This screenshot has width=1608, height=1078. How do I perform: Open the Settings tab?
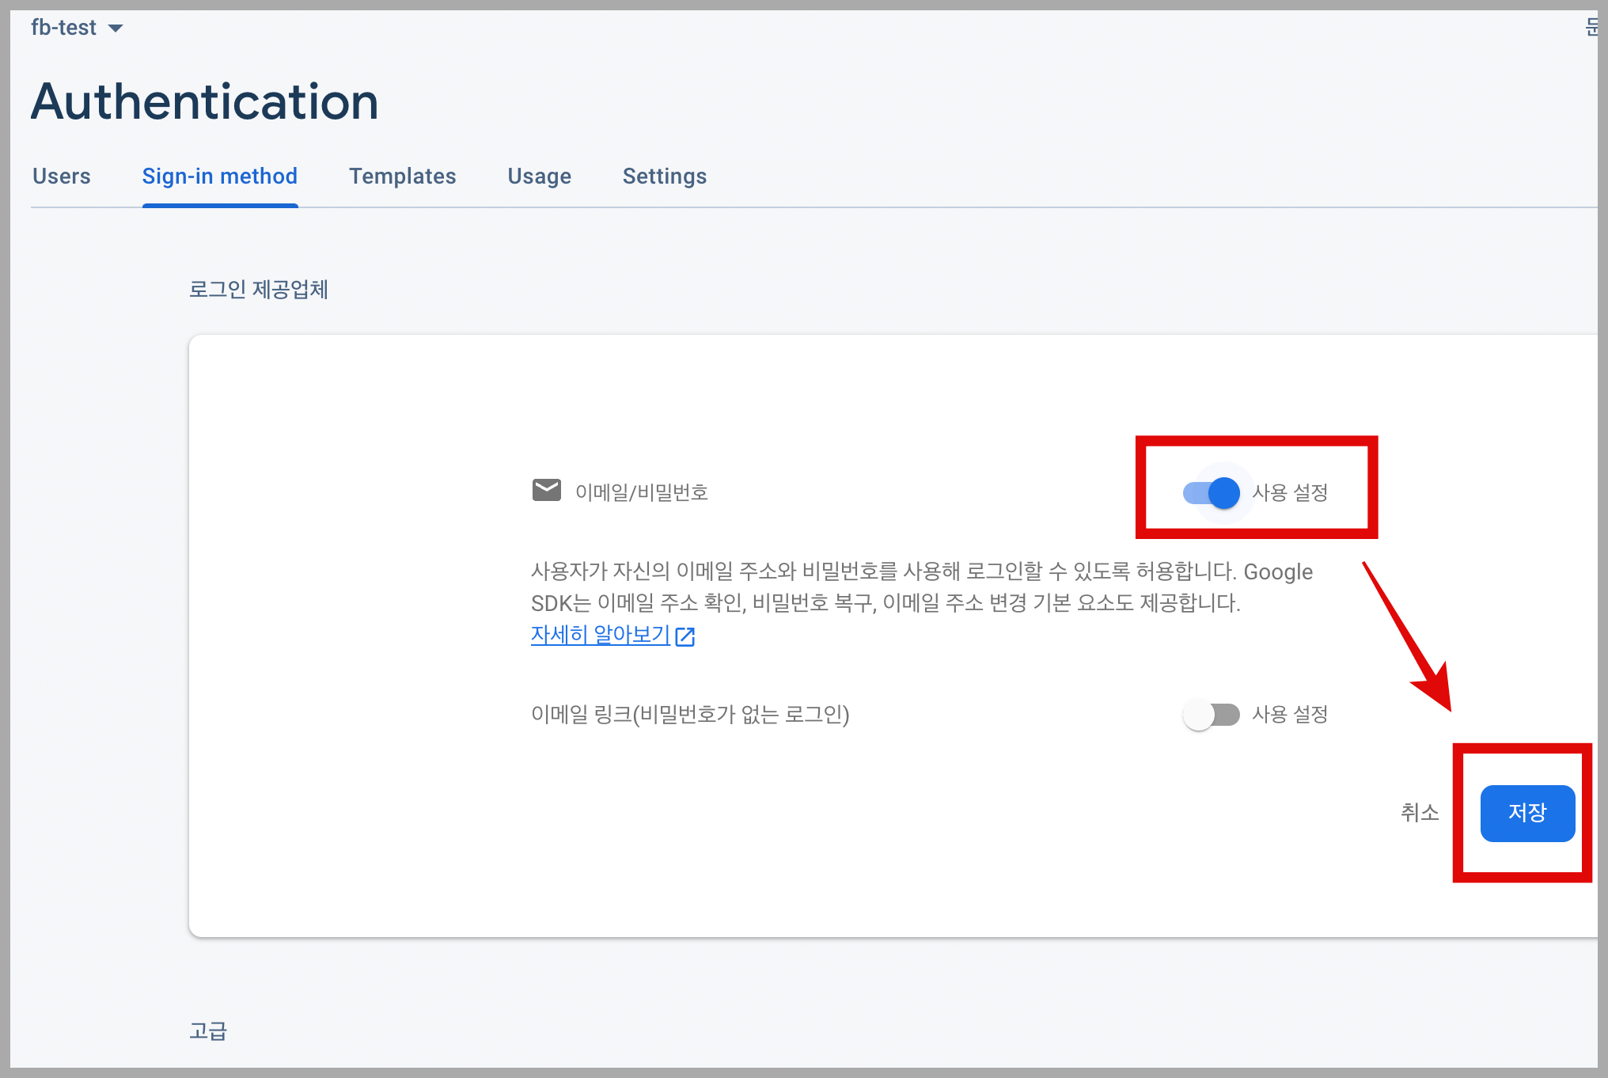tap(665, 176)
